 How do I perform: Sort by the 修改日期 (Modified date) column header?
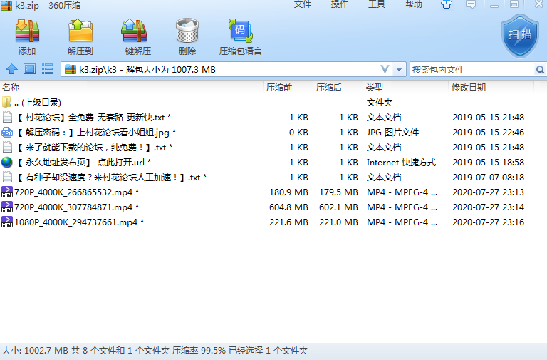(x=469, y=87)
